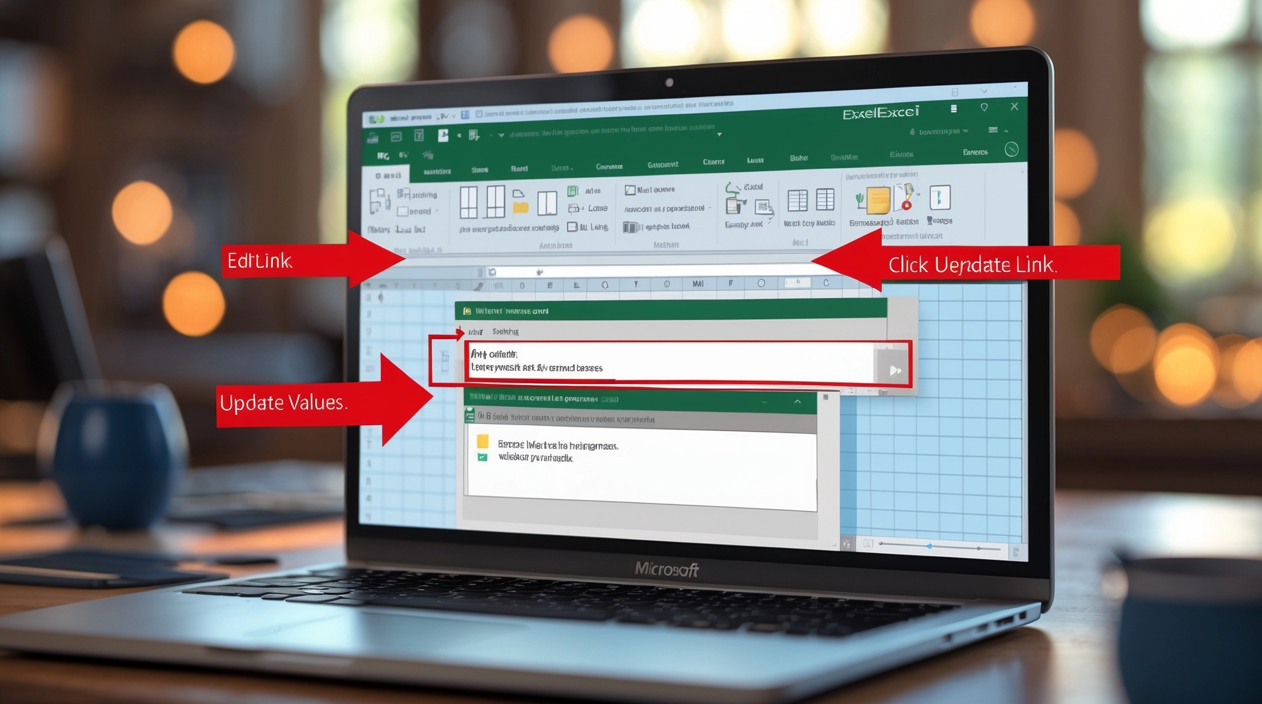The width and height of the screenshot is (1262, 704).
Task: Open the 'Aonoort' dropdown arrow in ribbon
Action: pos(709,208)
